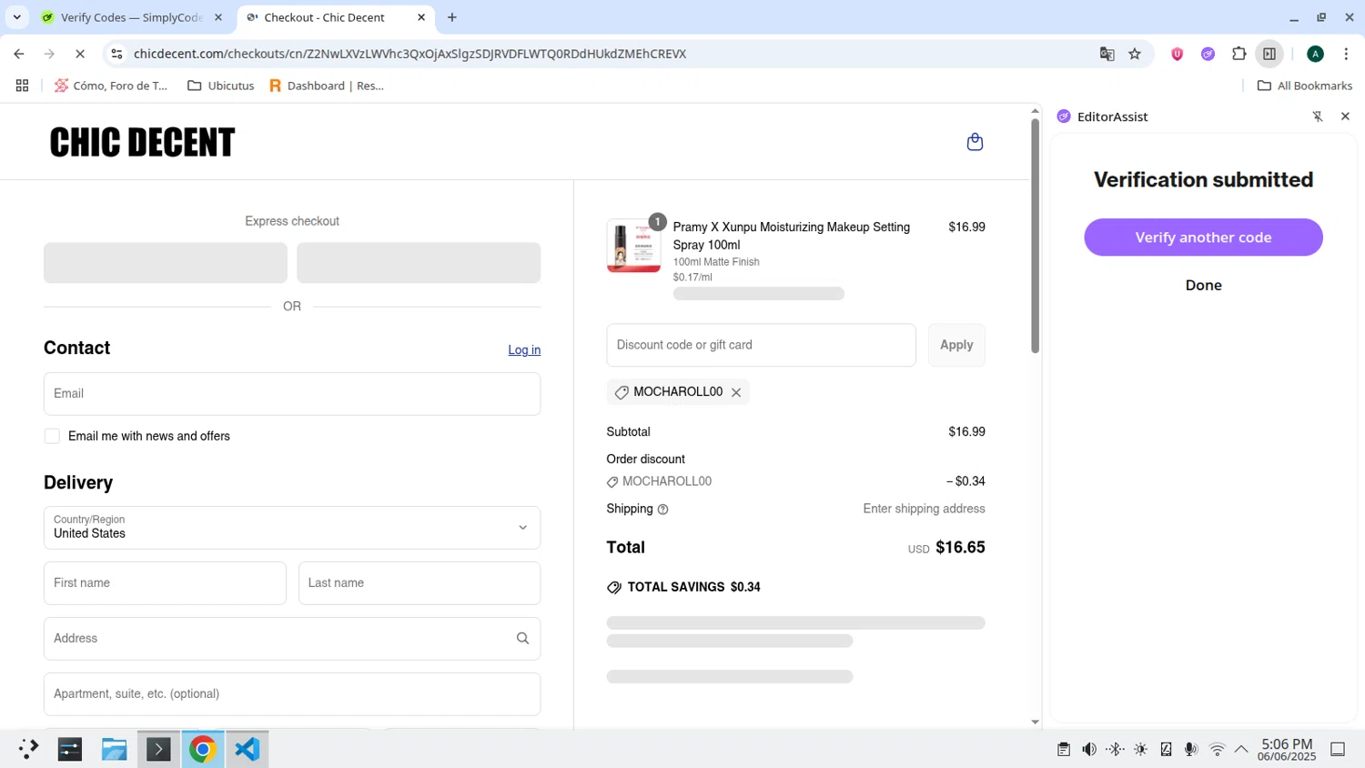Open the microphone tray icon
The width and height of the screenshot is (1365, 768).
click(x=1191, y=750)
